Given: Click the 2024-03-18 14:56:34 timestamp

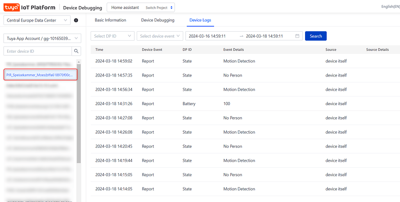Looking at the screenshot, I should pyautogui.click(x=114, y=89).
